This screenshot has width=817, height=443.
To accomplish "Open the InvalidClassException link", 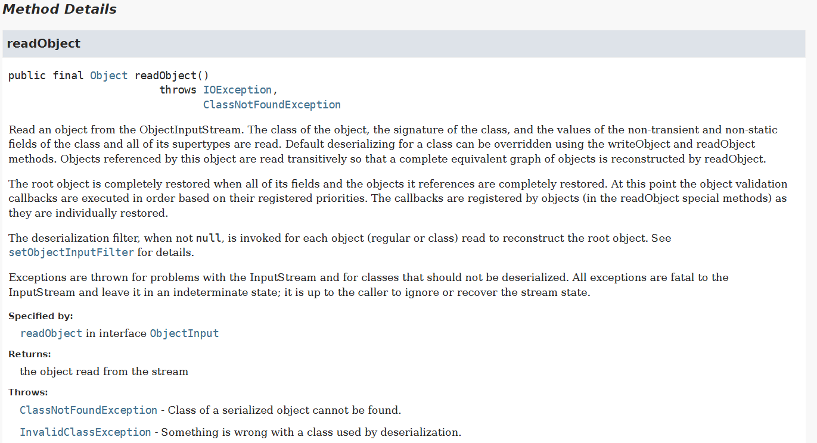I will pos(85,432).
